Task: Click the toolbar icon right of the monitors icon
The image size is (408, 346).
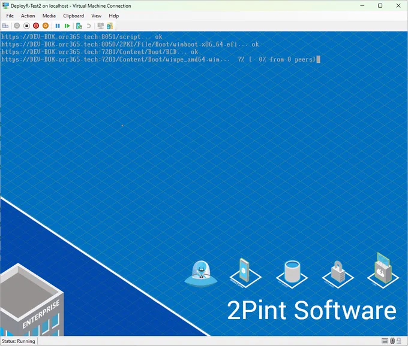Action: coord(110,26)
